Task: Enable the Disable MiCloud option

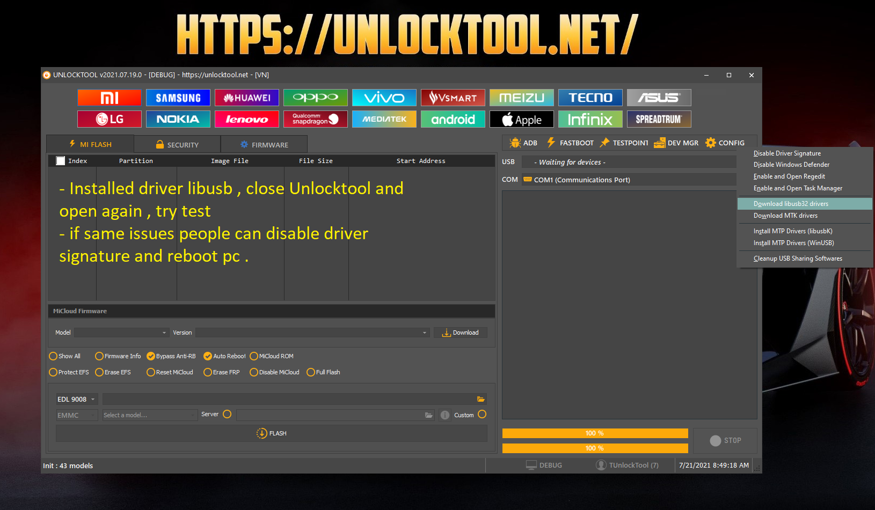Action: click(x=274, y=372)
